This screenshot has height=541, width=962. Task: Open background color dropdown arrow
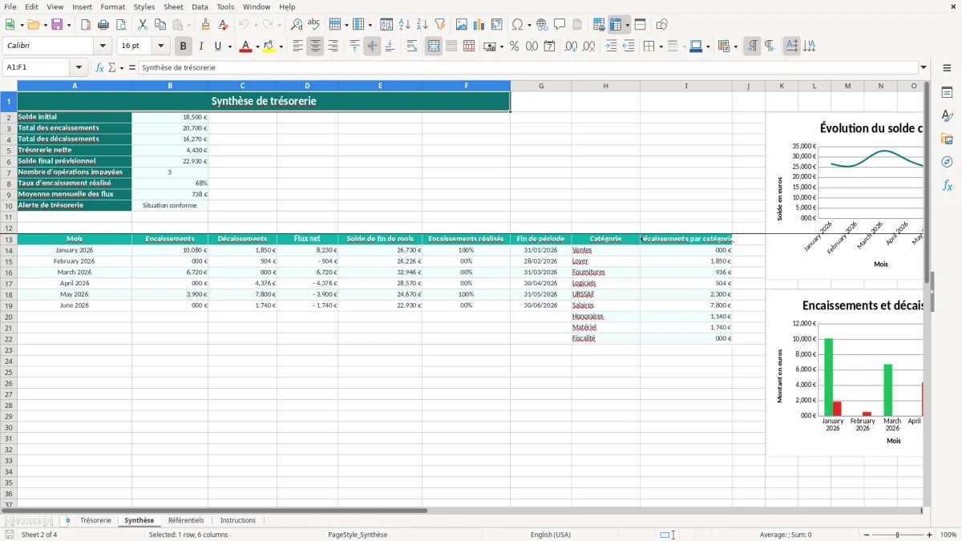(281, 46)
